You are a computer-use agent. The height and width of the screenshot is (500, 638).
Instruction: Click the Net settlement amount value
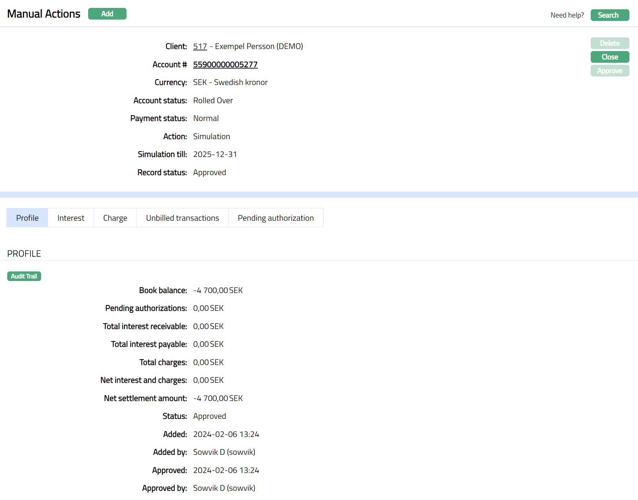click(x=218, y=398)
